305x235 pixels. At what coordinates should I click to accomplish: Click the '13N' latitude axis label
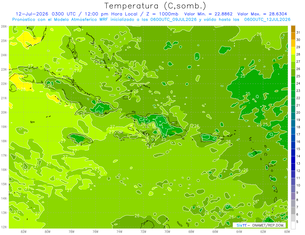(x=4, y=212)
